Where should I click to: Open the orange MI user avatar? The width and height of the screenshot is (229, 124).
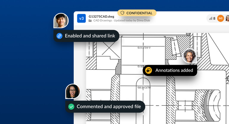coord(220,19)
